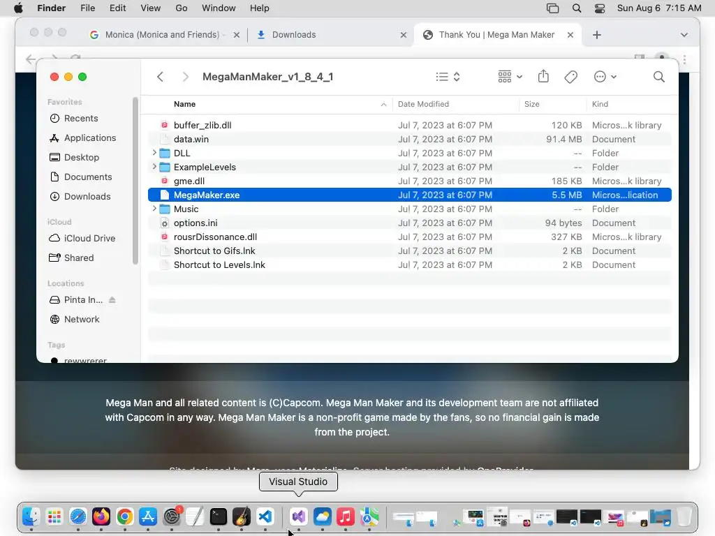Open Visual Studio purple dock icon
The image size is (715, 536).
(x=299, y=516)
